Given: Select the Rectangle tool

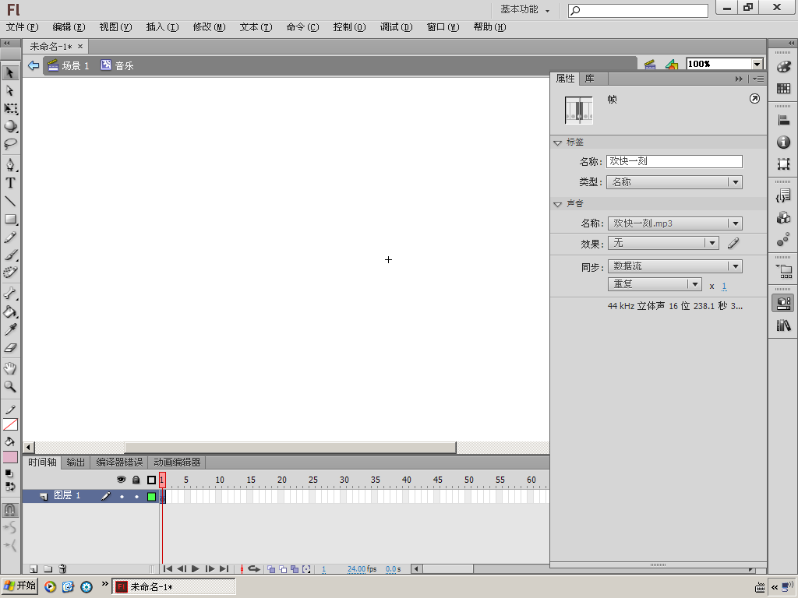Looking at the screenshot, I should pyautogui.click(x=10, y=219).
